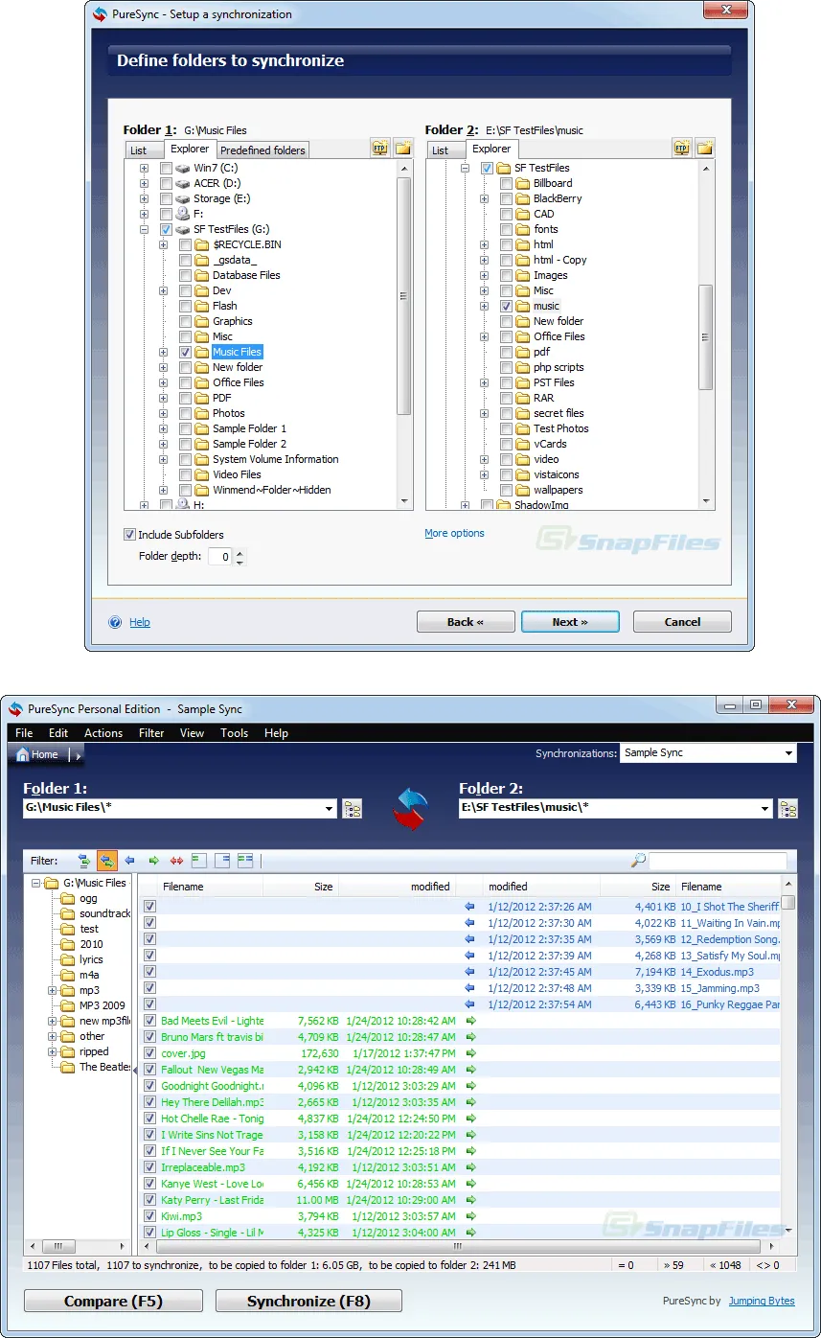Switch to Predefined folders tab

coord(262,150)
